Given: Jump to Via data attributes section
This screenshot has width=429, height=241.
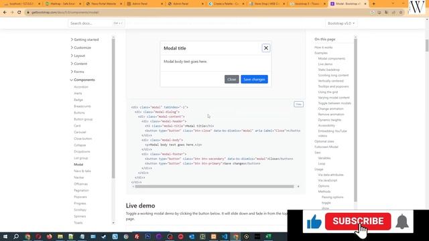Looking at the screenshot, I should (330, 175).
